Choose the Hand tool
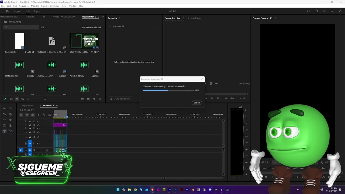The width and height of the screenshot is (345, 194). pos(10,126)
